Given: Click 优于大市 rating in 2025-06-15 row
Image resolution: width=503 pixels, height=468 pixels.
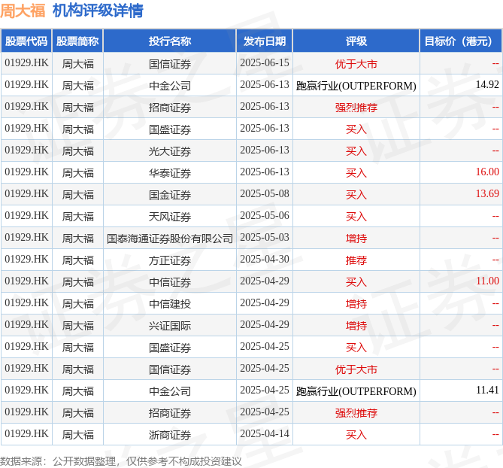Looking at the screenshot, I should click(x=356, y=64).
